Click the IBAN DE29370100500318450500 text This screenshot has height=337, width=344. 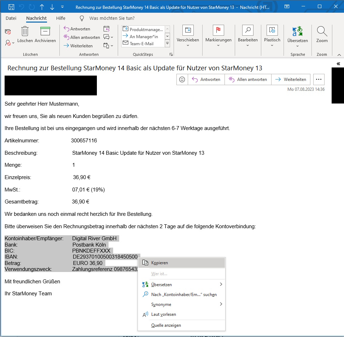[105, 257]
